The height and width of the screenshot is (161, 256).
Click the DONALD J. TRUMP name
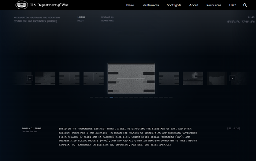32,128
